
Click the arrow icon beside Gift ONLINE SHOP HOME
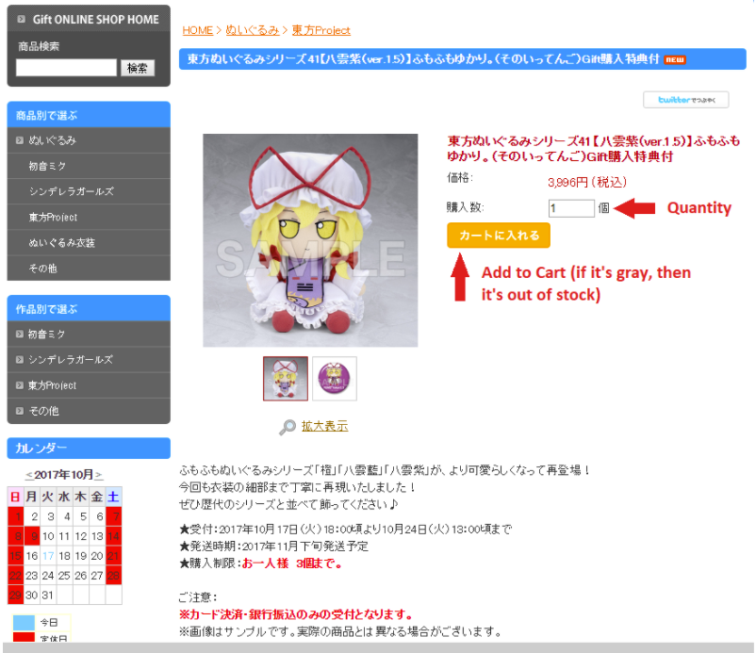tap(22, 19)
